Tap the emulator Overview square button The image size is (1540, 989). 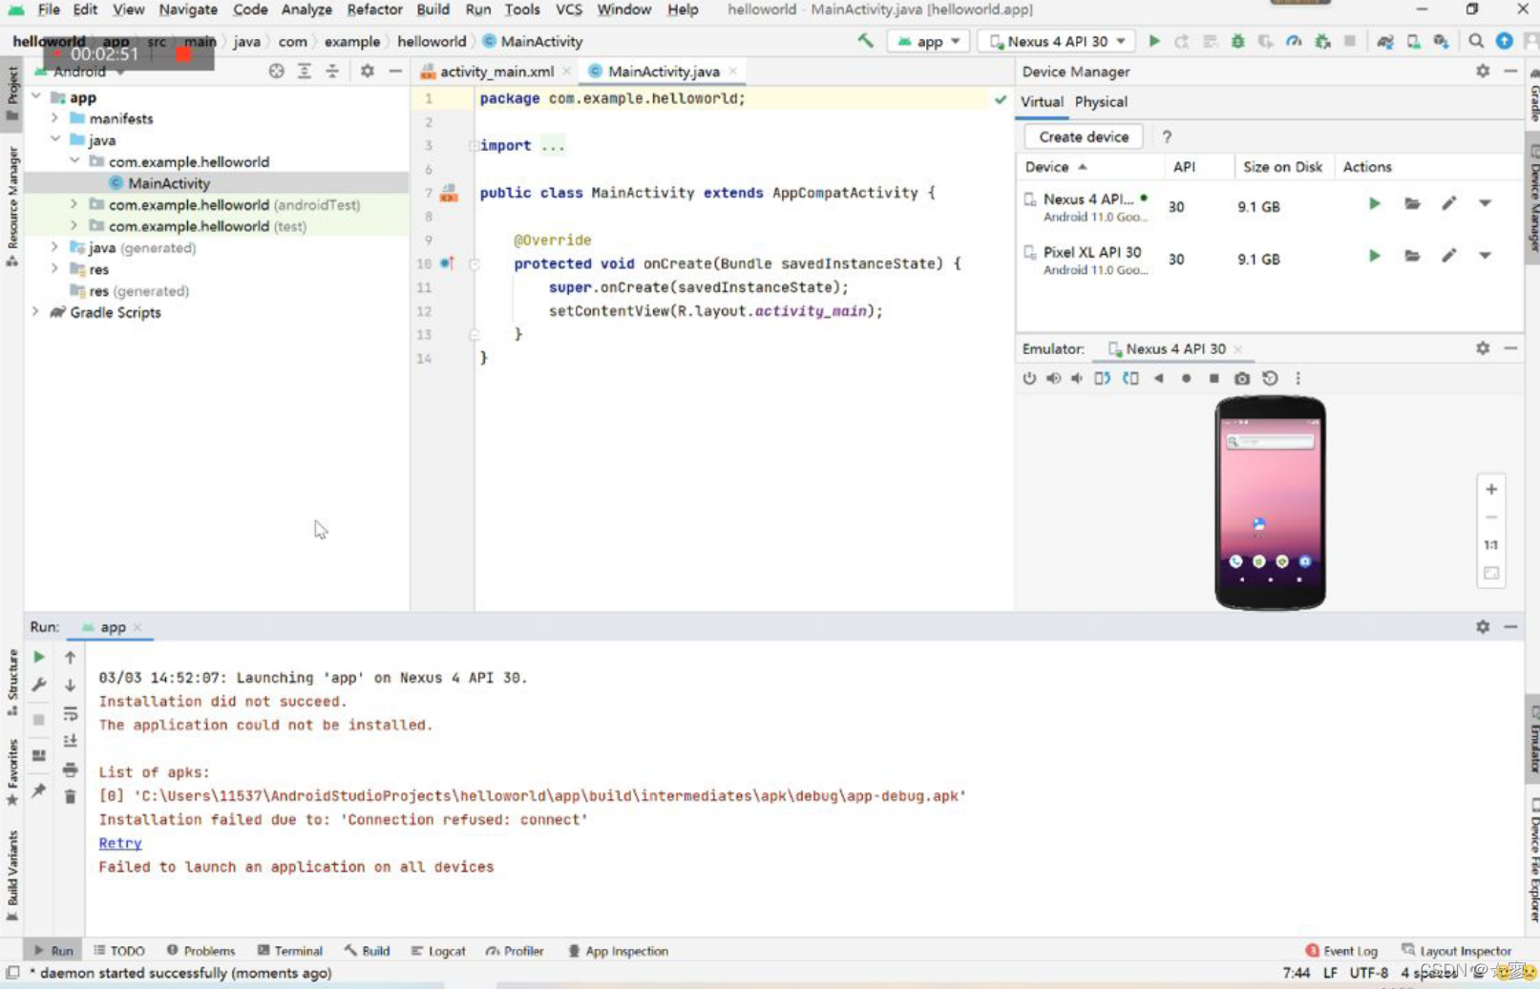coord(1213,378)
